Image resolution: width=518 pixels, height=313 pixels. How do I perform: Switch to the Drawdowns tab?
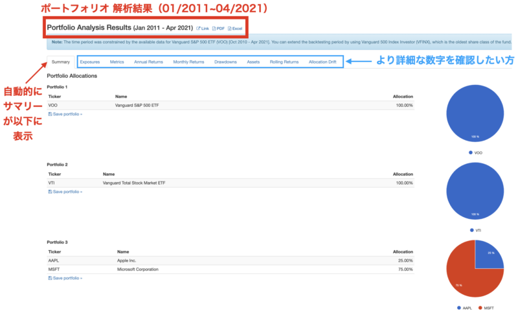pyautogui.click(x=225, y=62)
